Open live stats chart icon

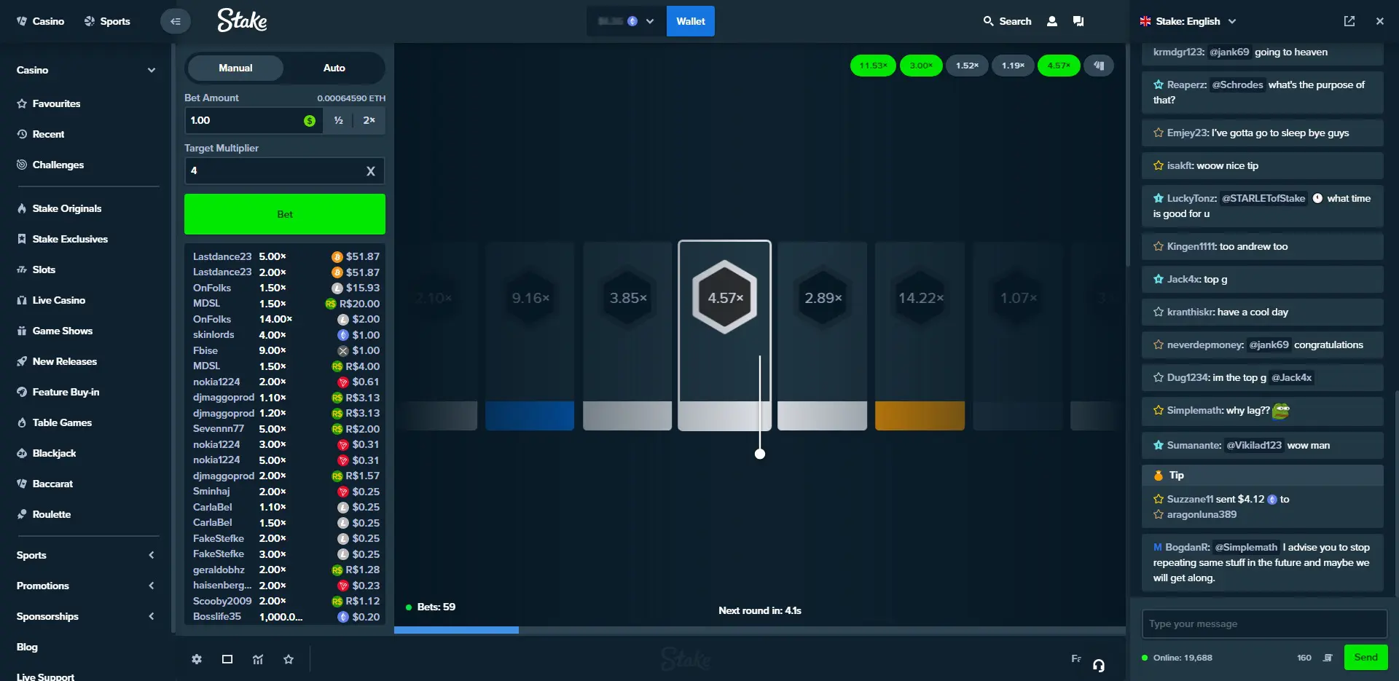click(258, 659)
